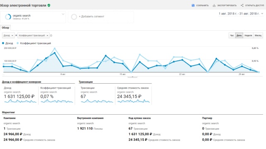Click the Коэффициент транзакций sparkline card

click(57, 95)
